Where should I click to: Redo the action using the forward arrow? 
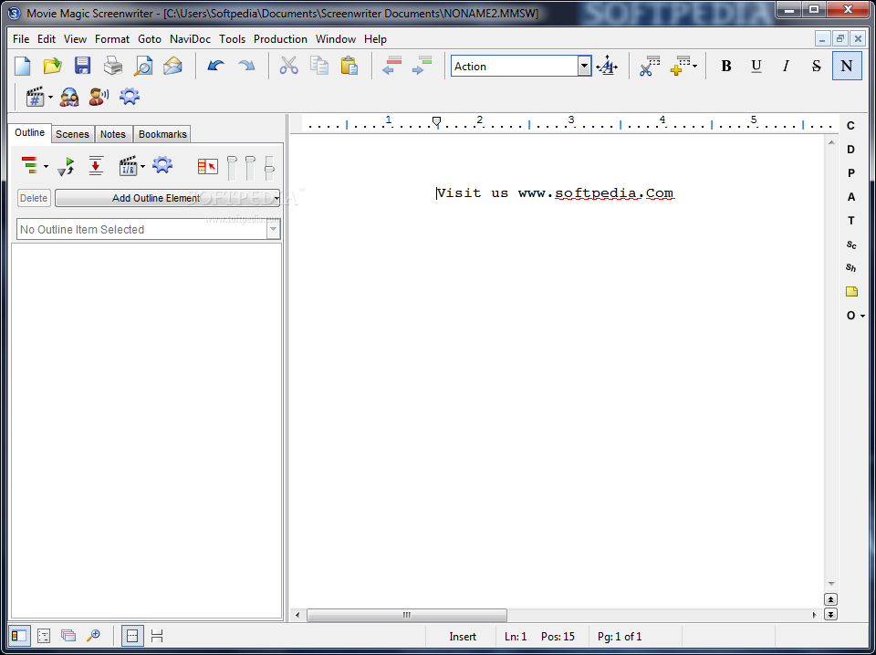(x=246, y=66)
